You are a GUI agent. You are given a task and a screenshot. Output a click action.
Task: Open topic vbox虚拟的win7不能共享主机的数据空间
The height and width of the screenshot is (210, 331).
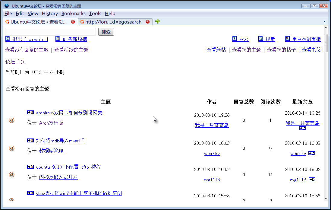79,193
